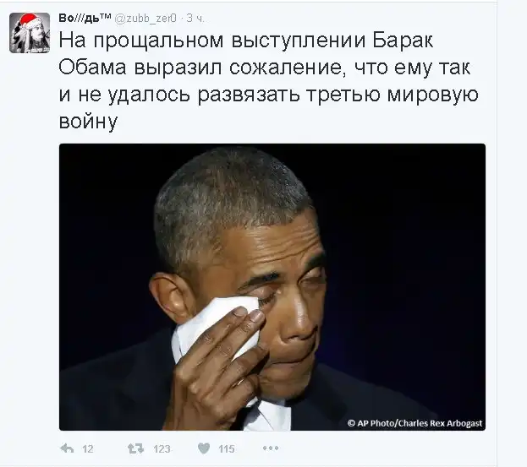Click the word 'войну' ending the tweet
Viewport: 527px width, 467px height.
[x=88, y=121]
